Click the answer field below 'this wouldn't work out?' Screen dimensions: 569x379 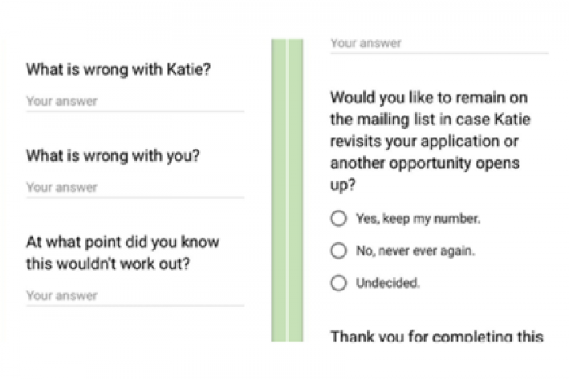pyautogui.click(x=135, y=296)
